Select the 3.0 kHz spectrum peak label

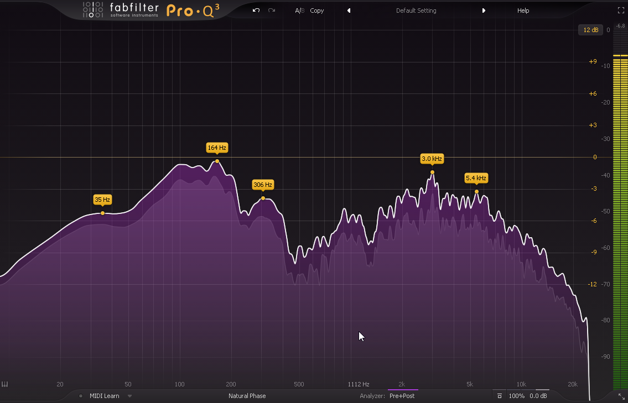pos(432,159)
